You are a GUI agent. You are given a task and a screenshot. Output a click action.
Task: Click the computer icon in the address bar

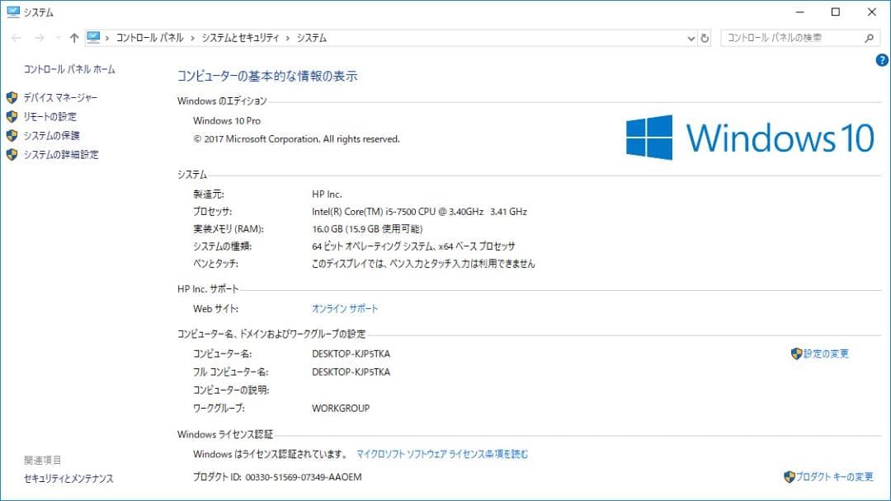click(x=93, y=37)
